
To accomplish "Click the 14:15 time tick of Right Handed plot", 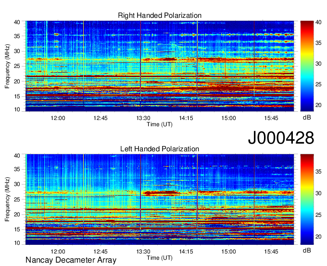I will (x=186, y=118).
